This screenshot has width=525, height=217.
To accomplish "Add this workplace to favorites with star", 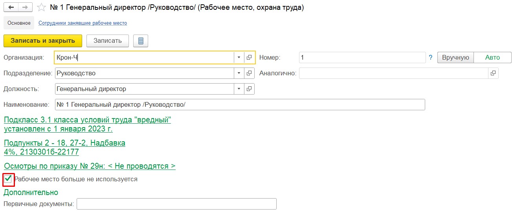I will click(x=41, y=7).
